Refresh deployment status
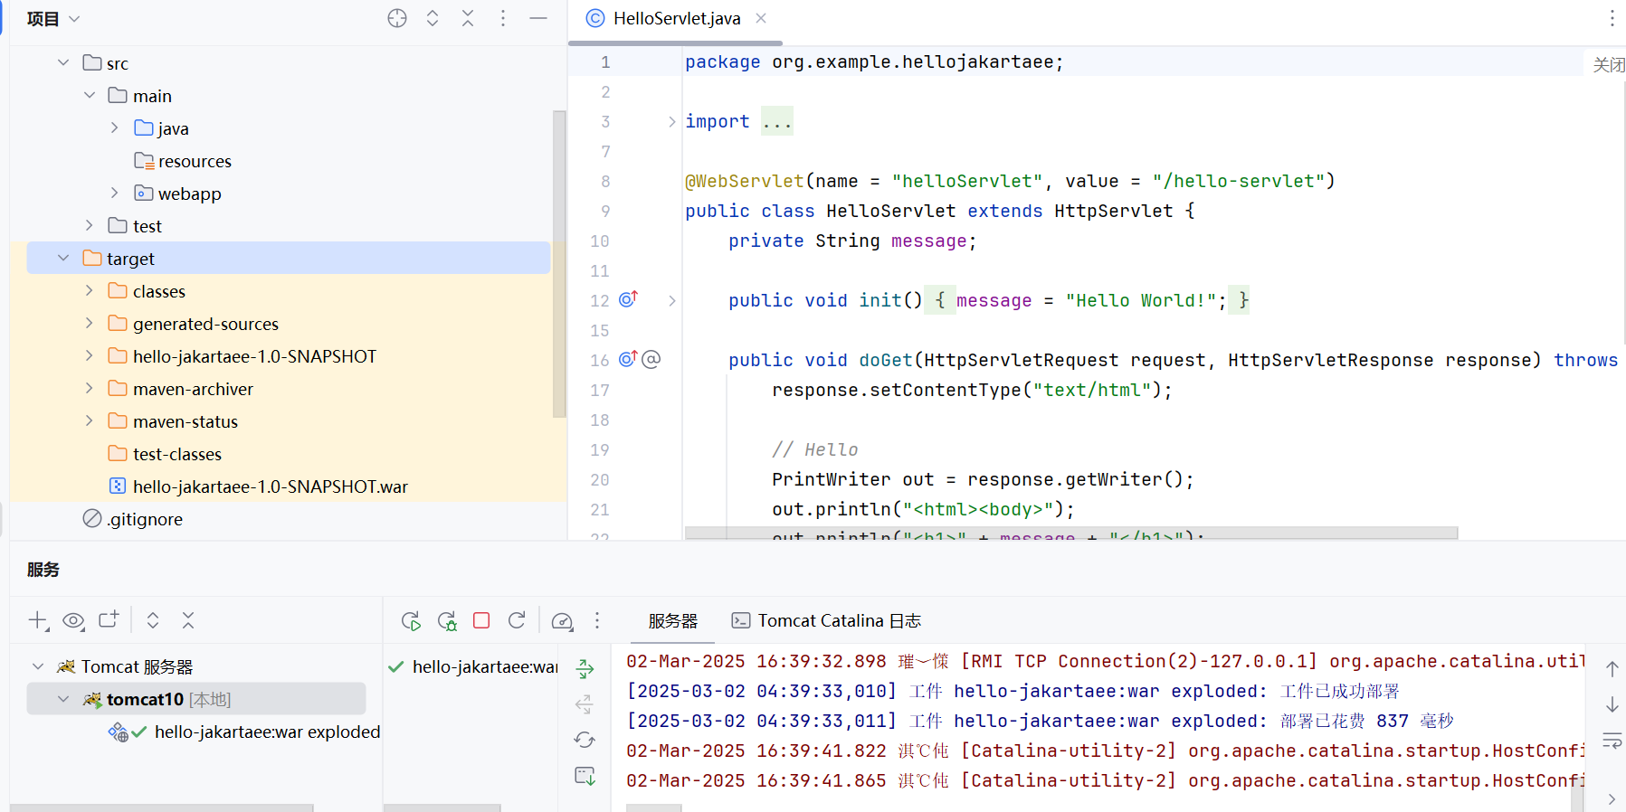Screen dimensions: 1626x812 585,740
